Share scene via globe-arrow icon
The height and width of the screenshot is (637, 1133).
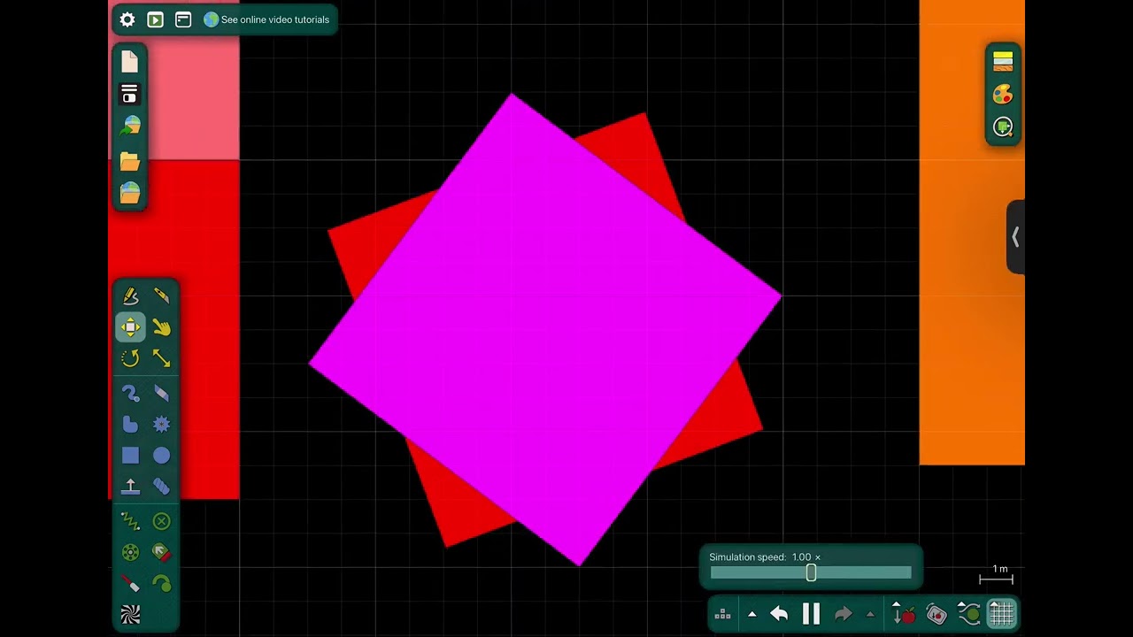pos(130,127)
